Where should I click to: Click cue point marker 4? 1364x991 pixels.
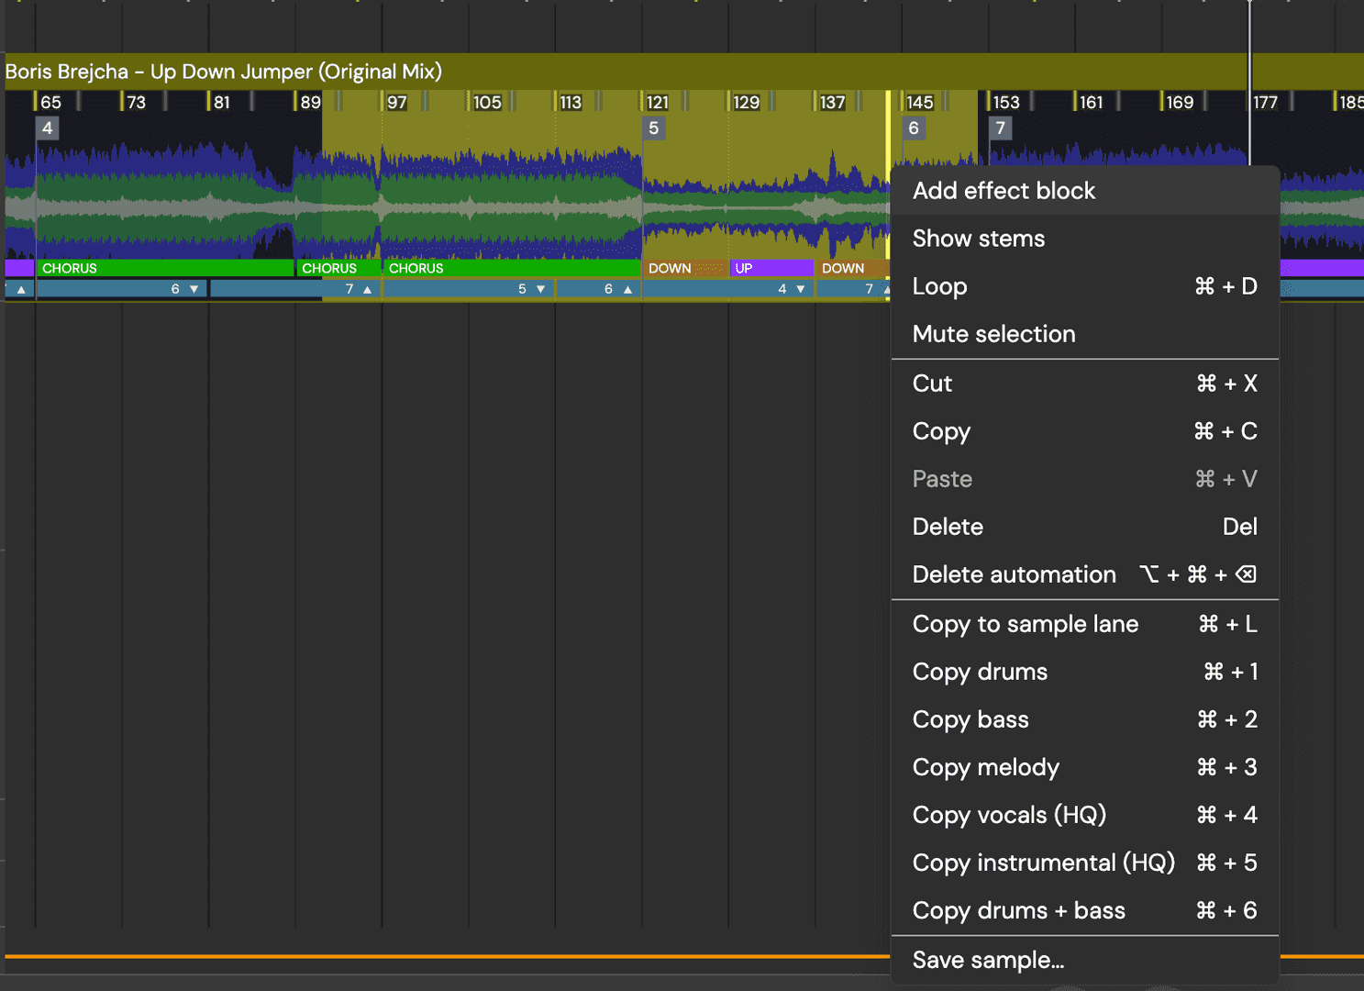[48, 128]
